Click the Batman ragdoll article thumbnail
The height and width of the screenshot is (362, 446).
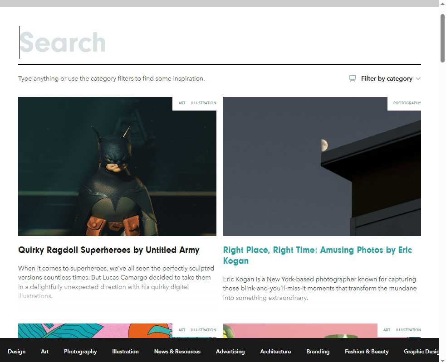[117, 166]
